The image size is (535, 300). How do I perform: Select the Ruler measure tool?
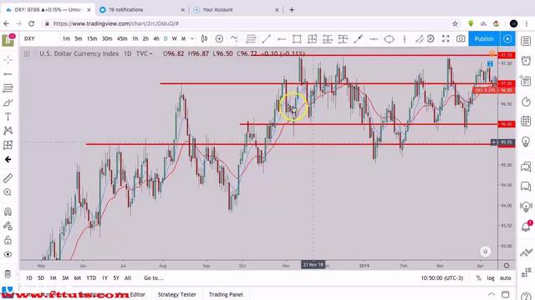click(8, 177)
